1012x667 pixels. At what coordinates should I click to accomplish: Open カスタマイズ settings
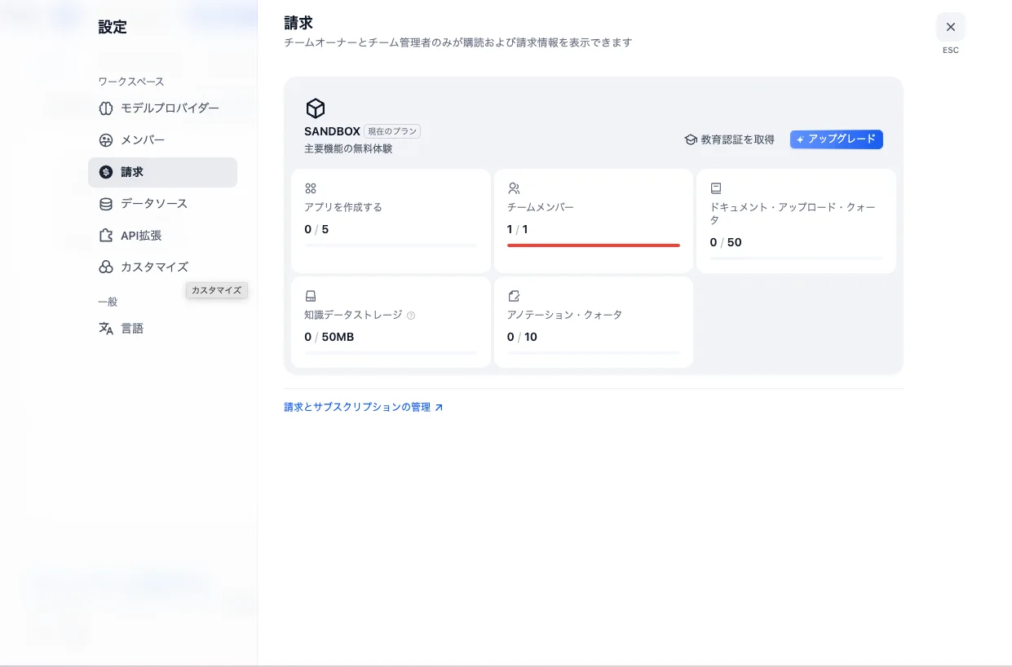coord(162,267)
